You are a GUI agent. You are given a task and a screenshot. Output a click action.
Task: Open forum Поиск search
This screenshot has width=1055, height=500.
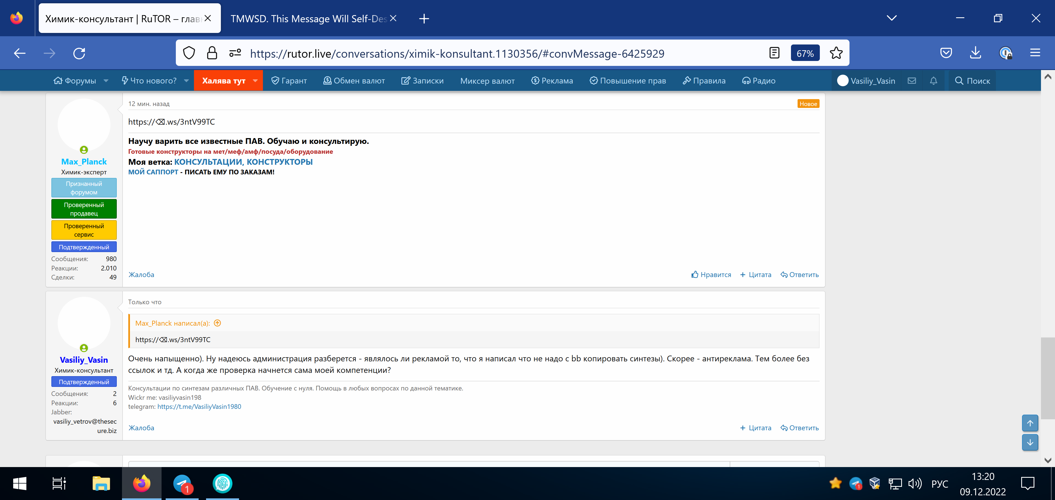point(972,81)
